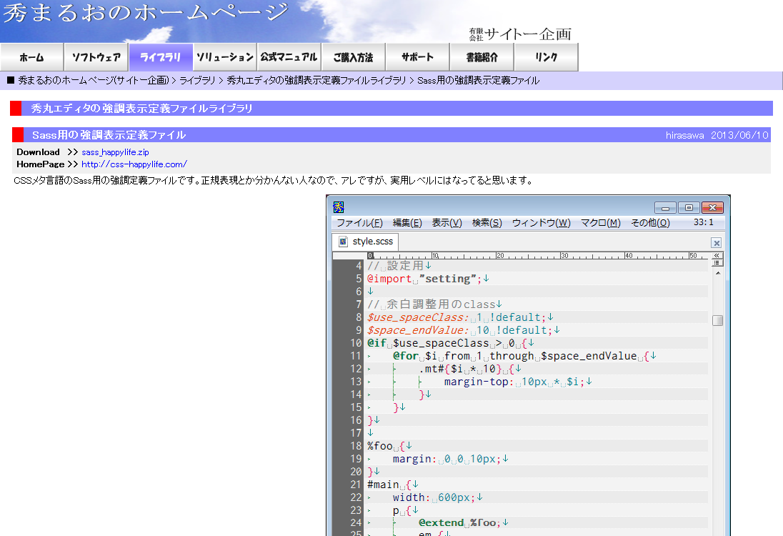Open the 編集(E) menu
This screenshot has height=536, width=783.
pyautogui.click(x=407, y=223)
